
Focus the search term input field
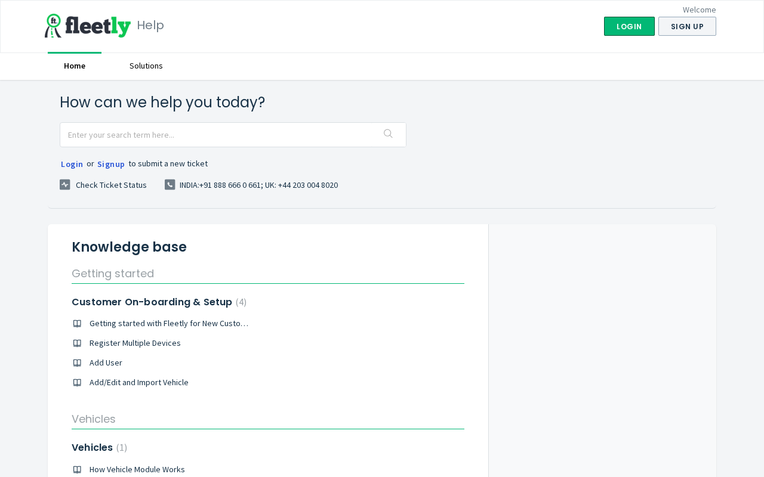tap(218, 135)
